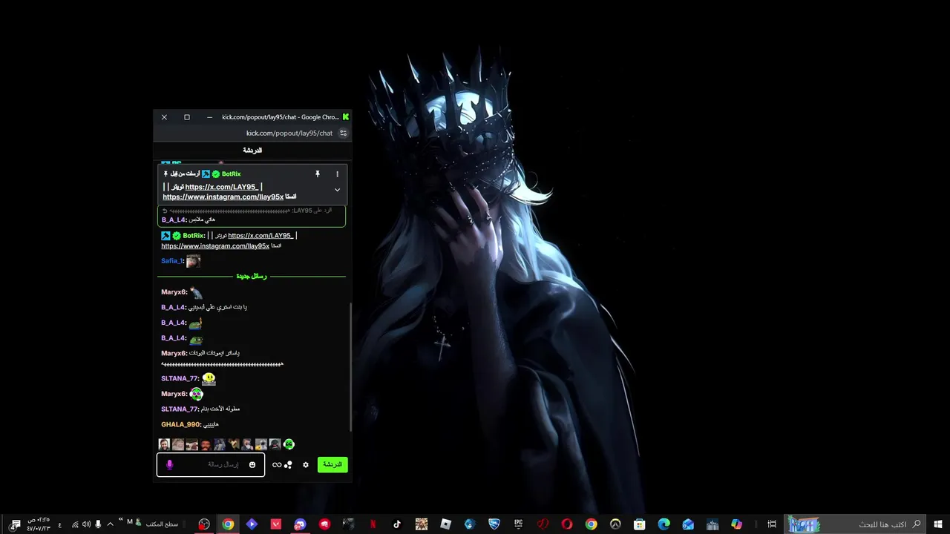Select the bearded man emote in emote row
The width and height of the screenshot is (950, 534).
[206, 444]
